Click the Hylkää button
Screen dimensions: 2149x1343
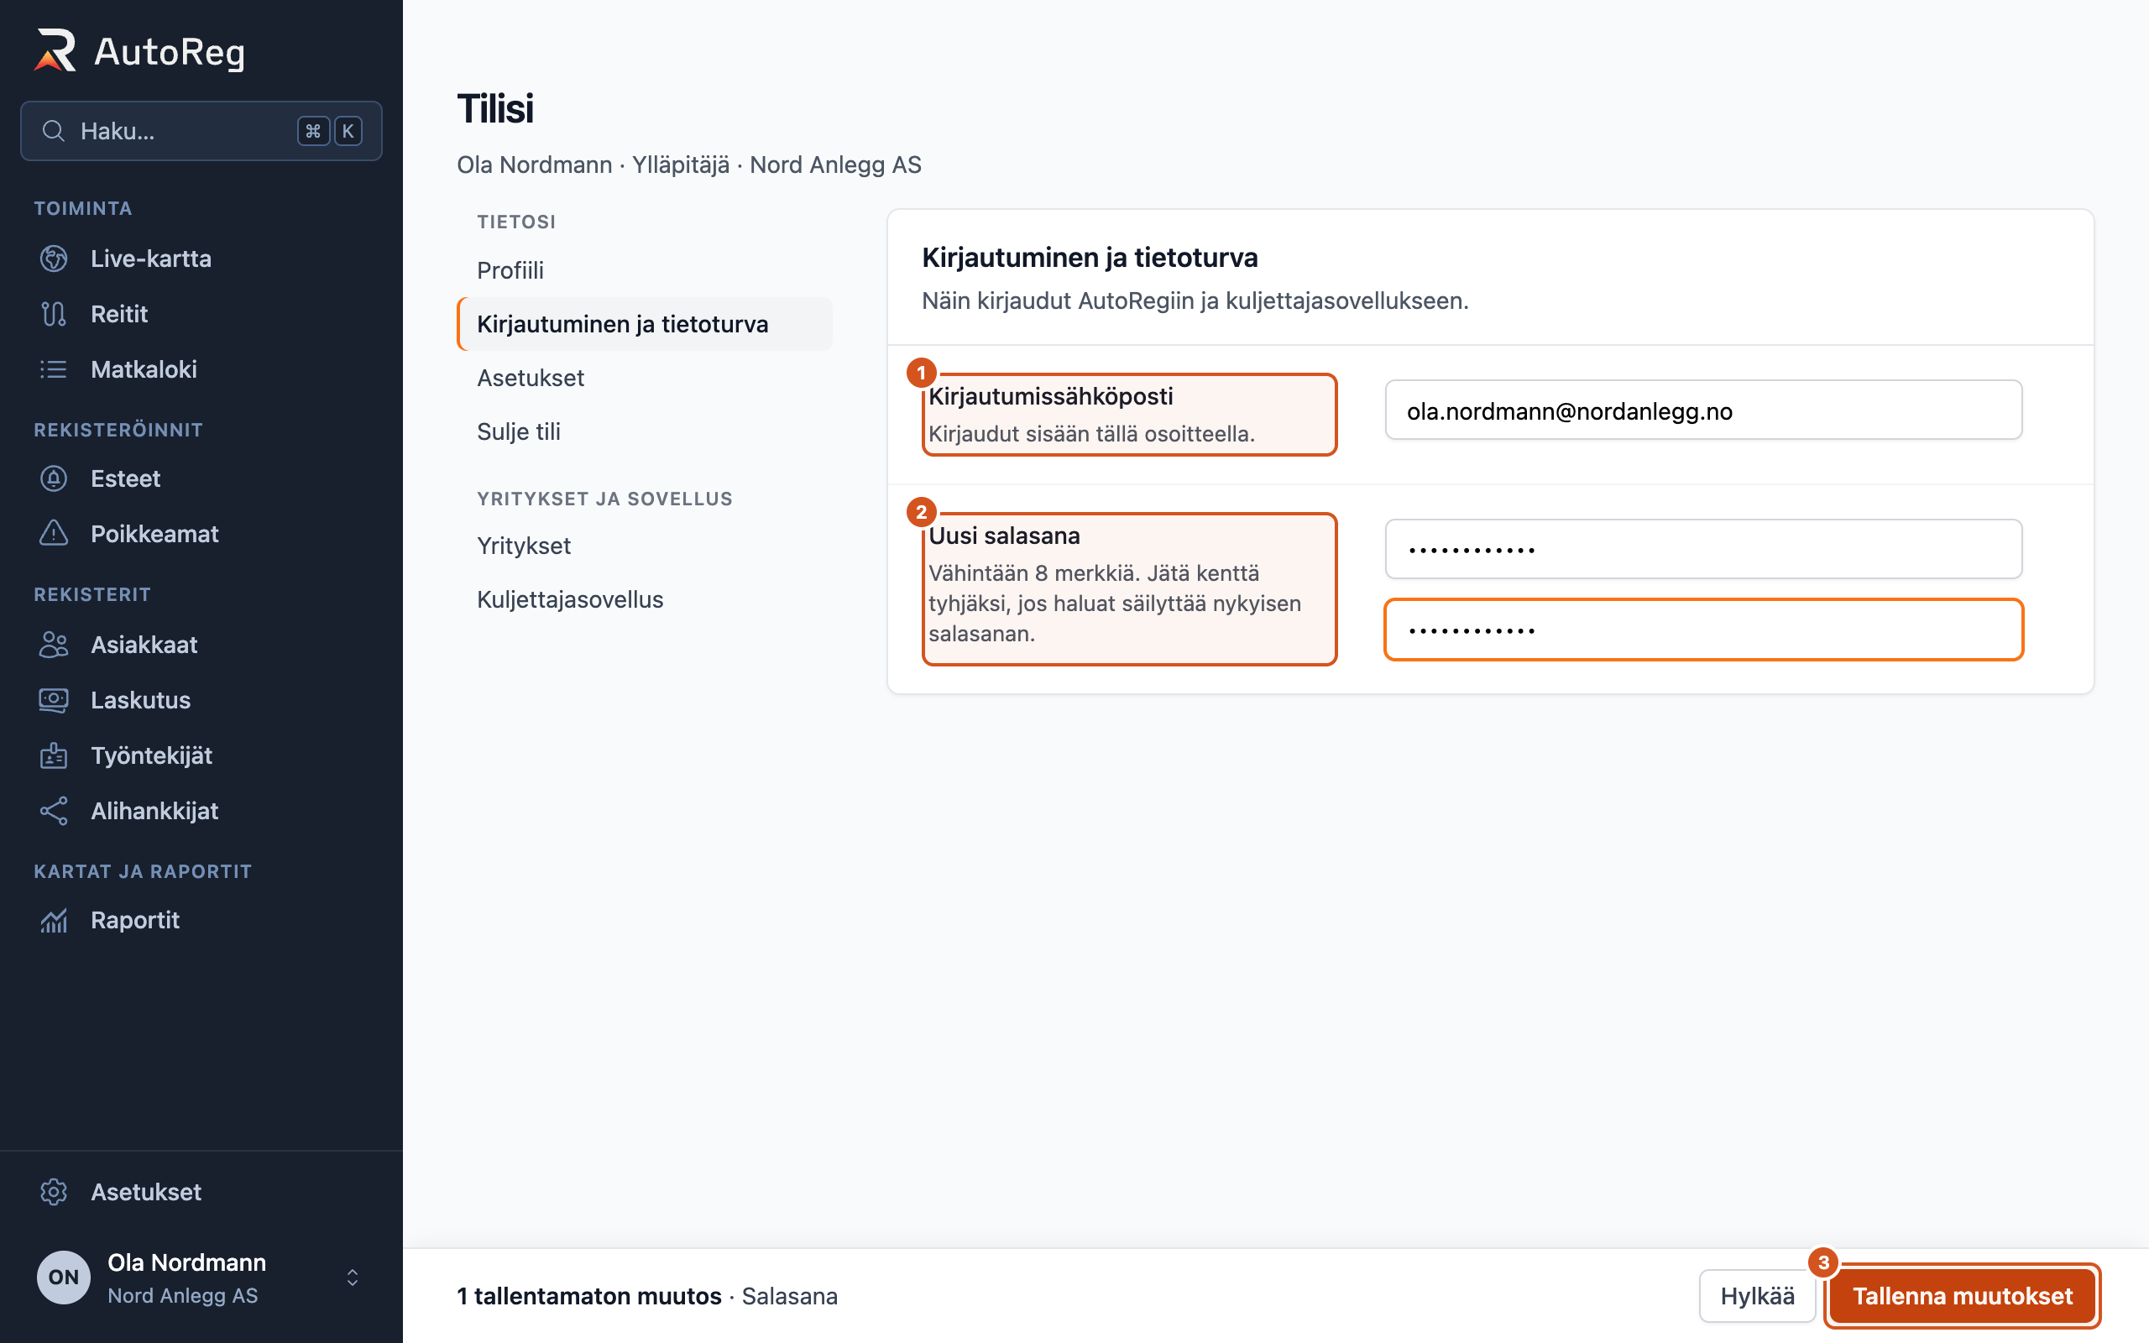[1757, 1296]
